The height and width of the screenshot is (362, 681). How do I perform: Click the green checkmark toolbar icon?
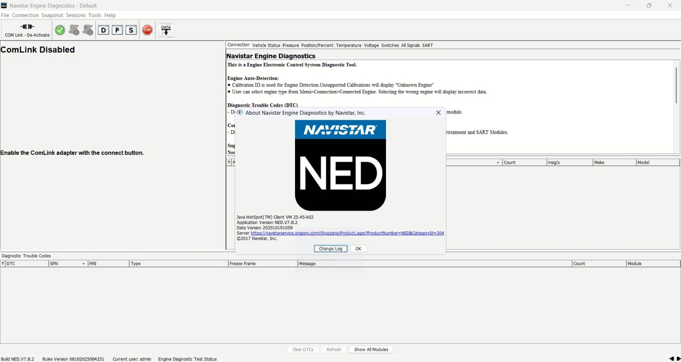pos(60,30)
